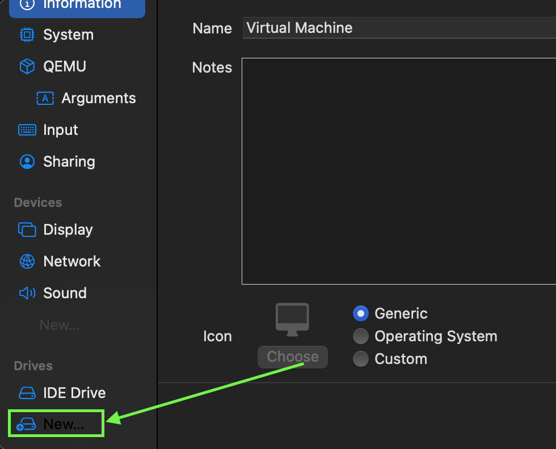The width and height of the screenshot is (556, 449).
Task: Click the Sound speaker icon
Action: (x=27, y=293)
